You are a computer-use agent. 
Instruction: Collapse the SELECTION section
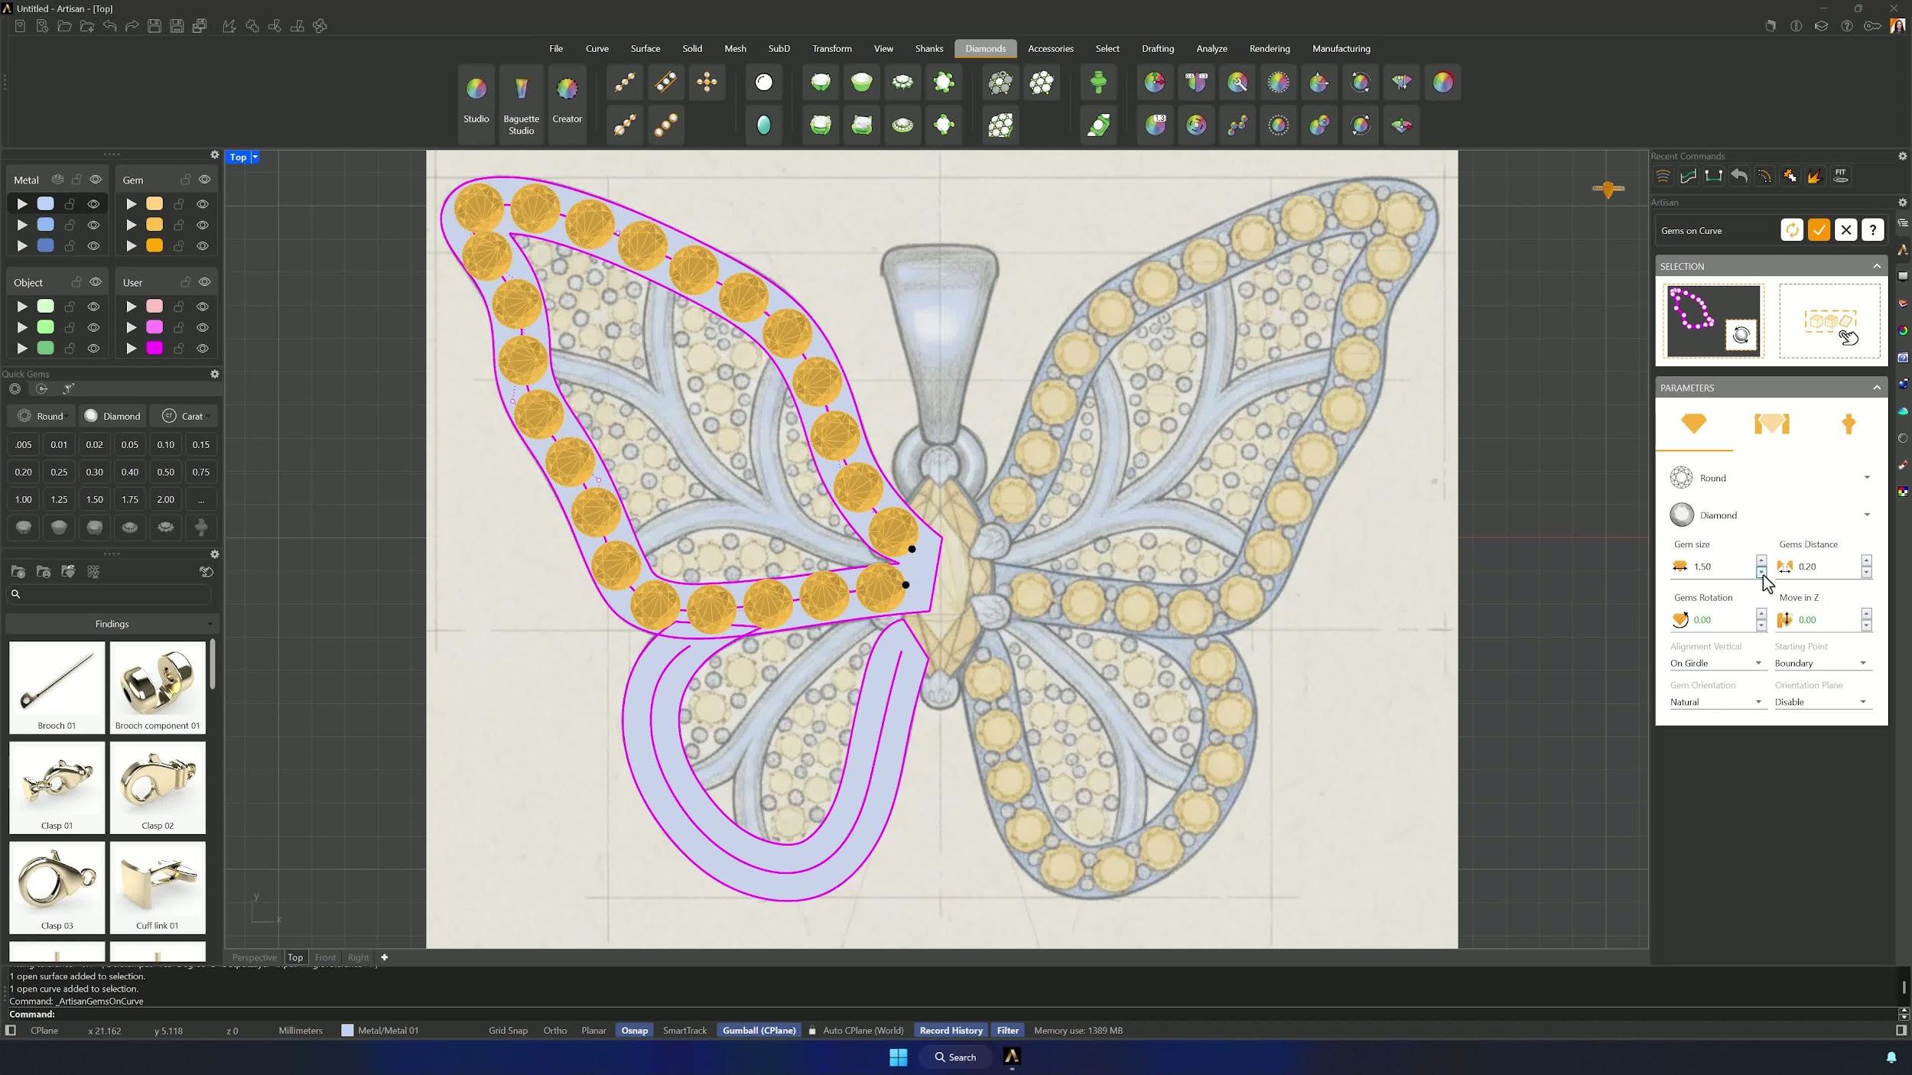[x=1876, y=266]
